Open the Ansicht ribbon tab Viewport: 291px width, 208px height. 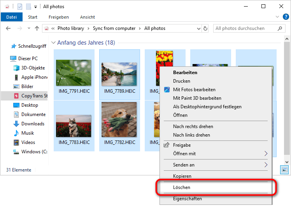[x=88, y=17]
